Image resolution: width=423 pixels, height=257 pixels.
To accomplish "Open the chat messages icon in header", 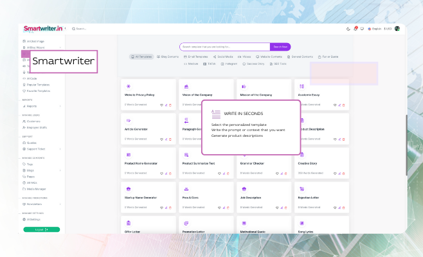I will (363, 29).
